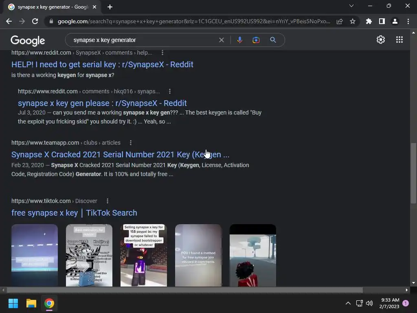The image size is (417, 313).
Task: Reload the current page
Action: pyautogui.click(x=35, y=21)
